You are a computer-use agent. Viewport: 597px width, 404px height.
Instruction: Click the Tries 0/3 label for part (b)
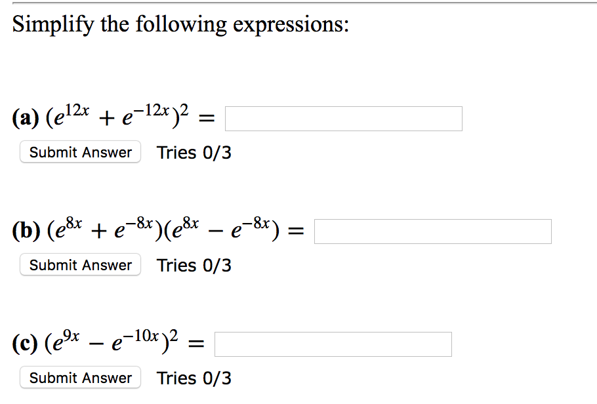pos(194,265)
